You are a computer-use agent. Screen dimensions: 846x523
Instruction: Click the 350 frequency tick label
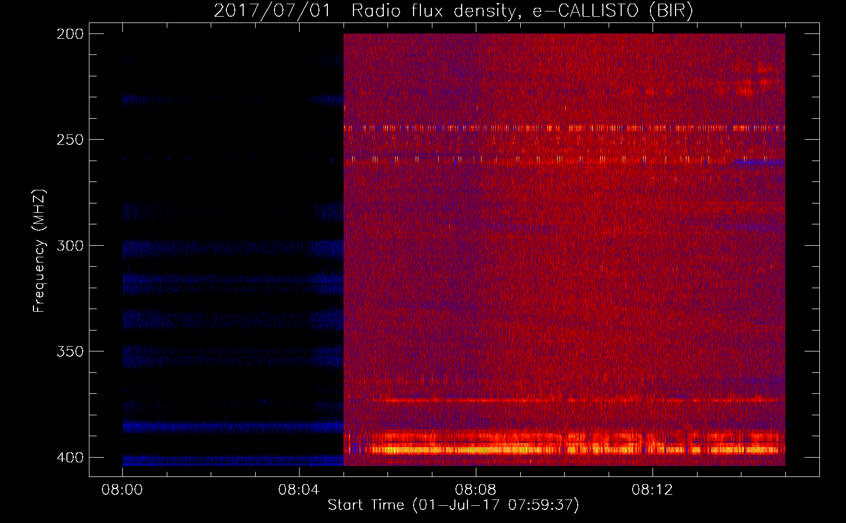(x=70, y=351)
